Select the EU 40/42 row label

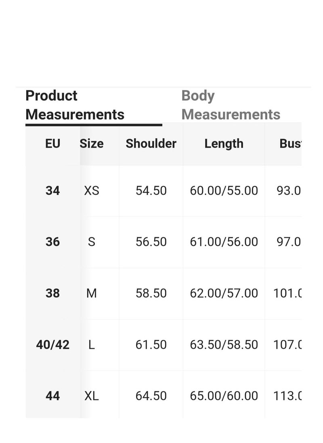coord(53,345)
